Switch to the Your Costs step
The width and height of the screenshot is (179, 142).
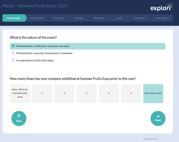tap(58, 18)
